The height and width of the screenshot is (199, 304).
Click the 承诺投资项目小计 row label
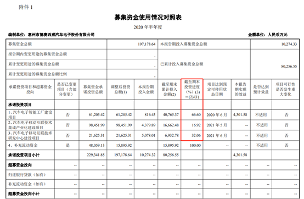tap(24, 155)
